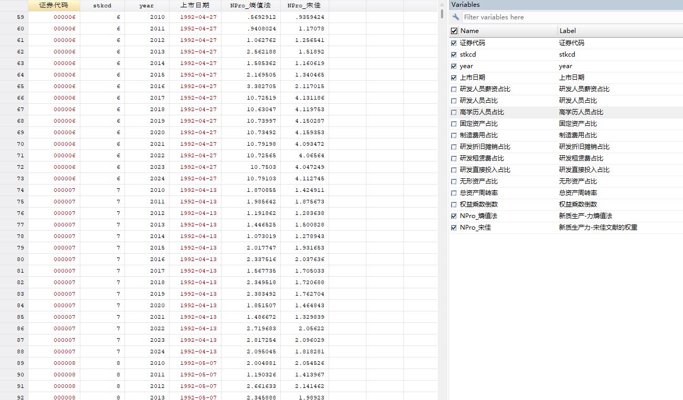The height and width of the screenshot is (400, 683).
Task: Uncheck the NPro_熵值法 variable
Action: 454,215
